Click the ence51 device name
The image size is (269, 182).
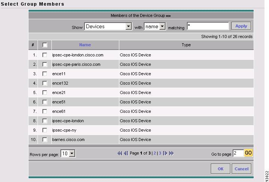point(59,102)
